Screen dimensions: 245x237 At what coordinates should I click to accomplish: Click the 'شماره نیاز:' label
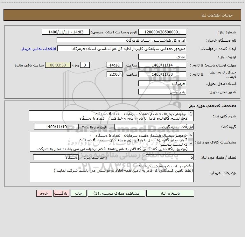[x=227, y=32]
